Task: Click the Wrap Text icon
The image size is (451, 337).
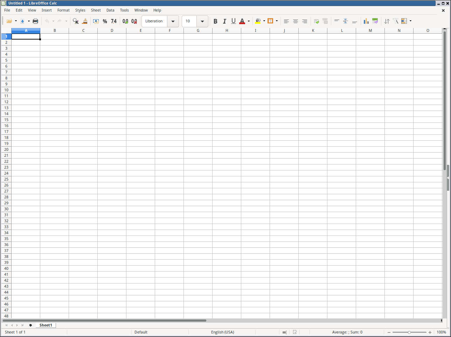Action: coord(316,21)
